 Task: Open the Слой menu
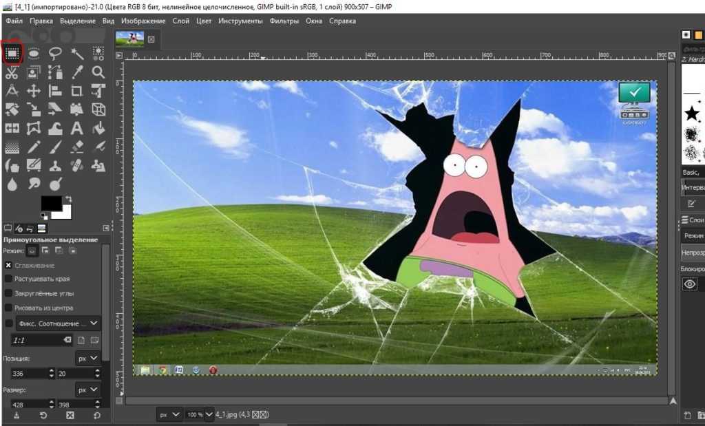(181, 21)
